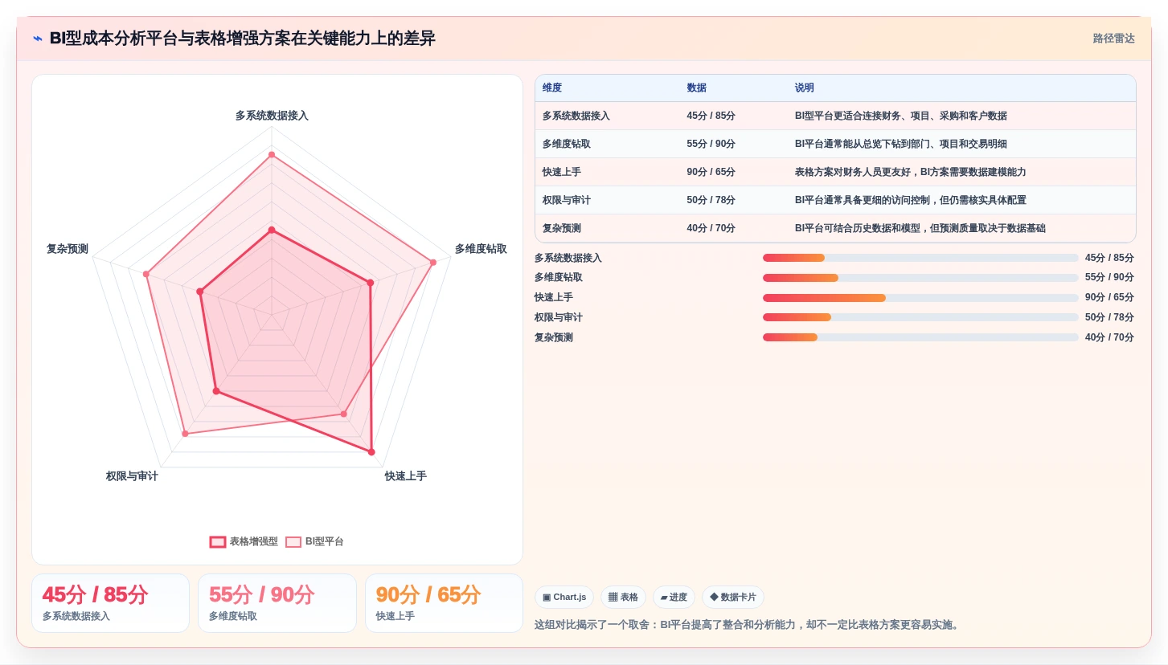Click description about 更细的访问控制

click(911, 200)
